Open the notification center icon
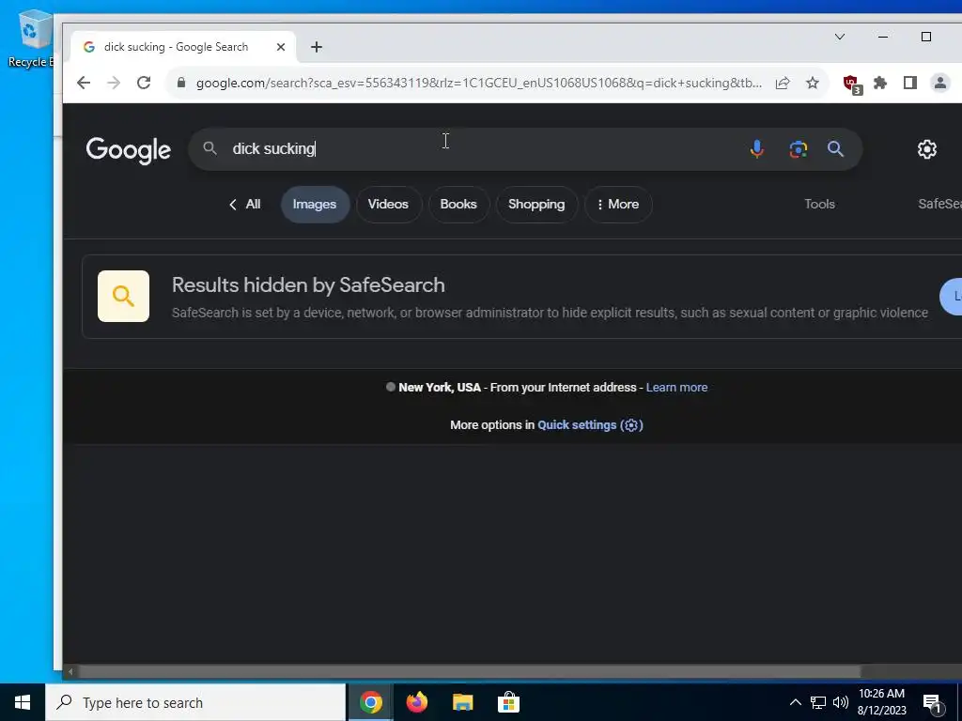This screenshot has width=962, height=721. tap(932, 703)
